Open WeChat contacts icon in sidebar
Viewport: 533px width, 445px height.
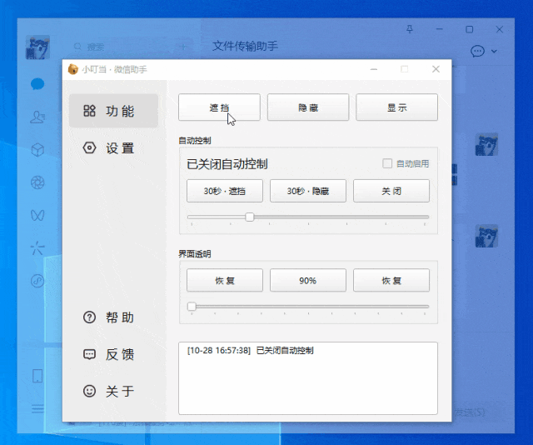(x=37, y=117)
